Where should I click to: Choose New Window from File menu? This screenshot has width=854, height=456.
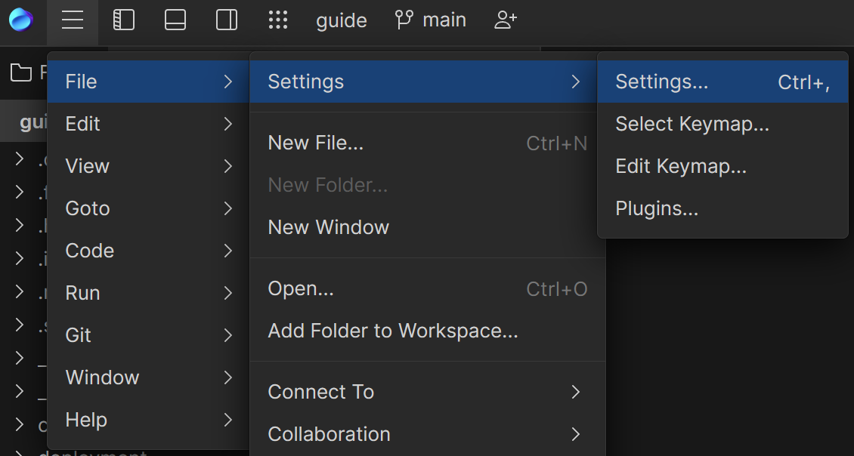point(329,227)
